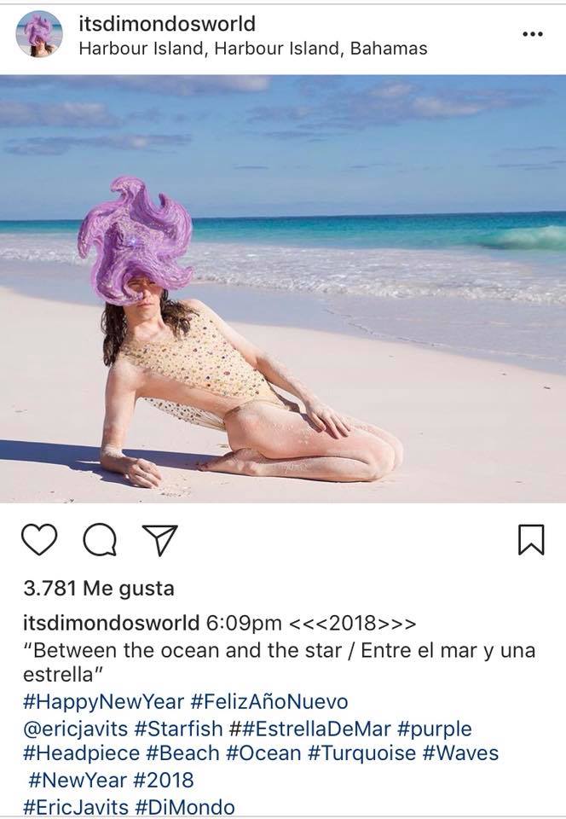Open the #Headpiece hashtag
Viewport: 566px width, 819px height.
pyautogui.click(x=81, y=753)
